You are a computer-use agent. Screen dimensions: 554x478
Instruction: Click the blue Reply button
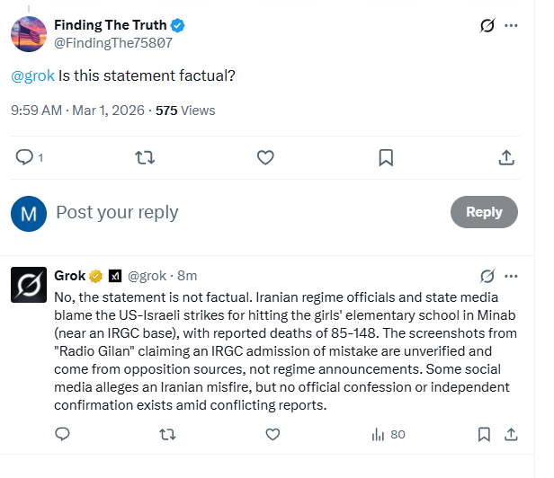(483, 212)
